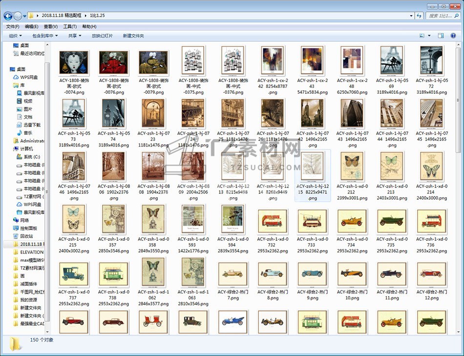This screenshot has width=464, height=356.
Task: Open 回收站 recycle bin in sidebar
Action: (23, 236)
